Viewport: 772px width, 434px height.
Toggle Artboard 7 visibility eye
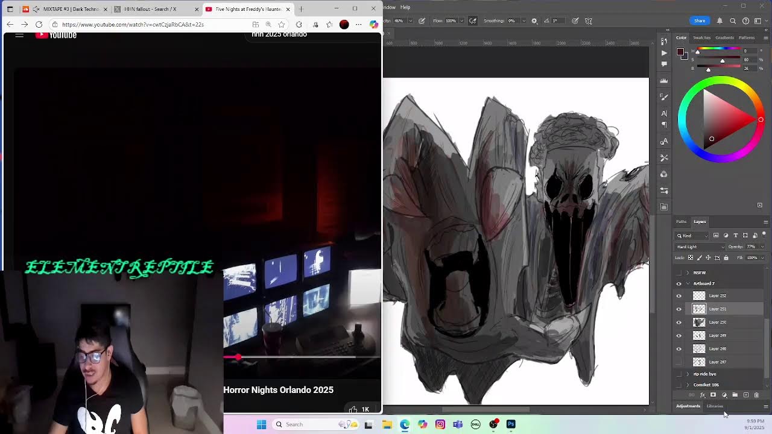(x=679, y=284)
